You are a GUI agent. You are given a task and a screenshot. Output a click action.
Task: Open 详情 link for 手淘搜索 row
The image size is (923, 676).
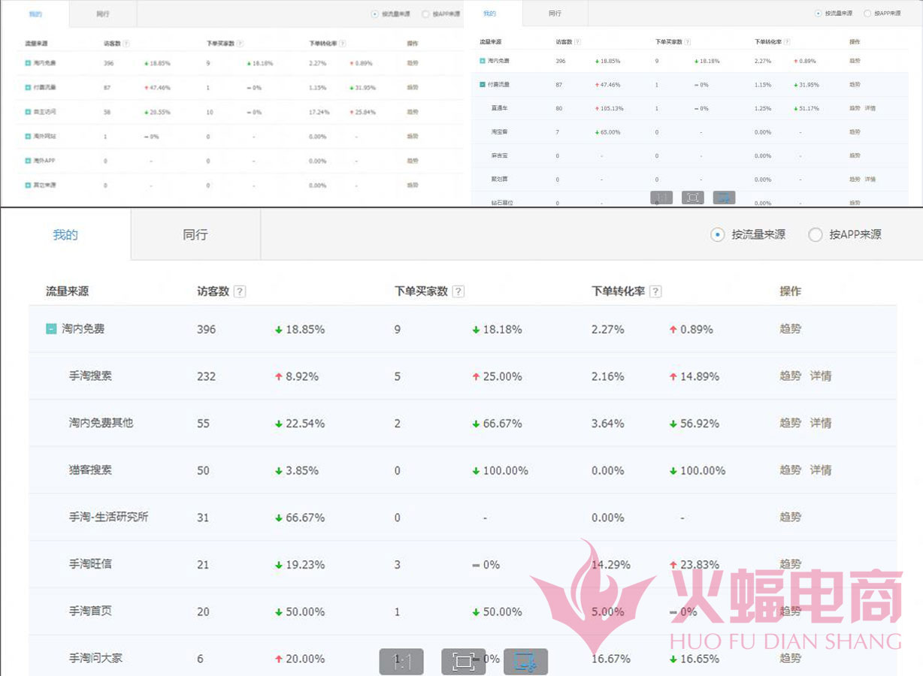coord(820,376)
